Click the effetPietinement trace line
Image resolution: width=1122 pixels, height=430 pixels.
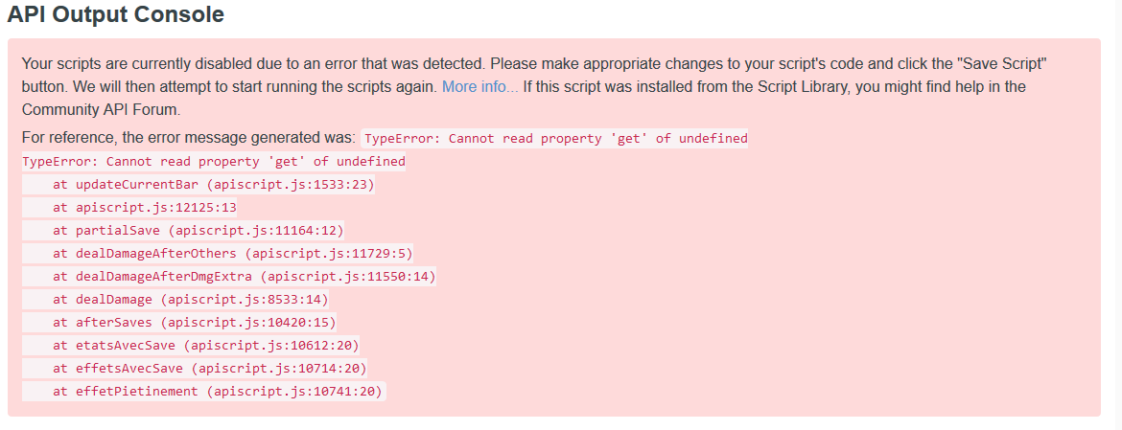pyautogui.click(x=217, y=392)
